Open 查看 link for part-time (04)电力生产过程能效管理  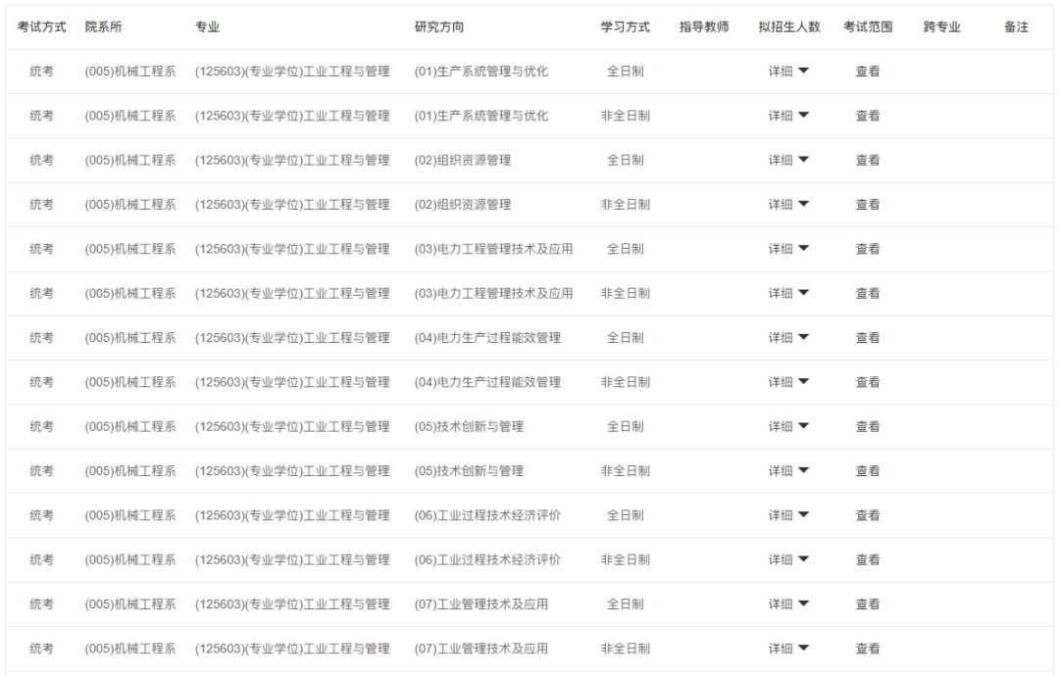coord(868,382)
